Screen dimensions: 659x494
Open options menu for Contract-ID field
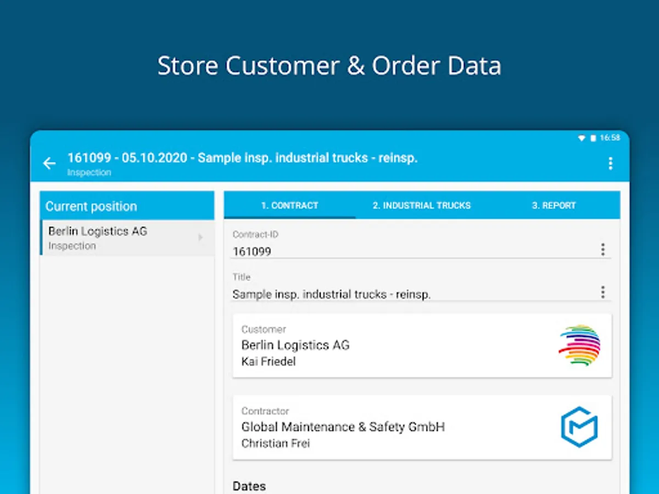pos(602,250)
